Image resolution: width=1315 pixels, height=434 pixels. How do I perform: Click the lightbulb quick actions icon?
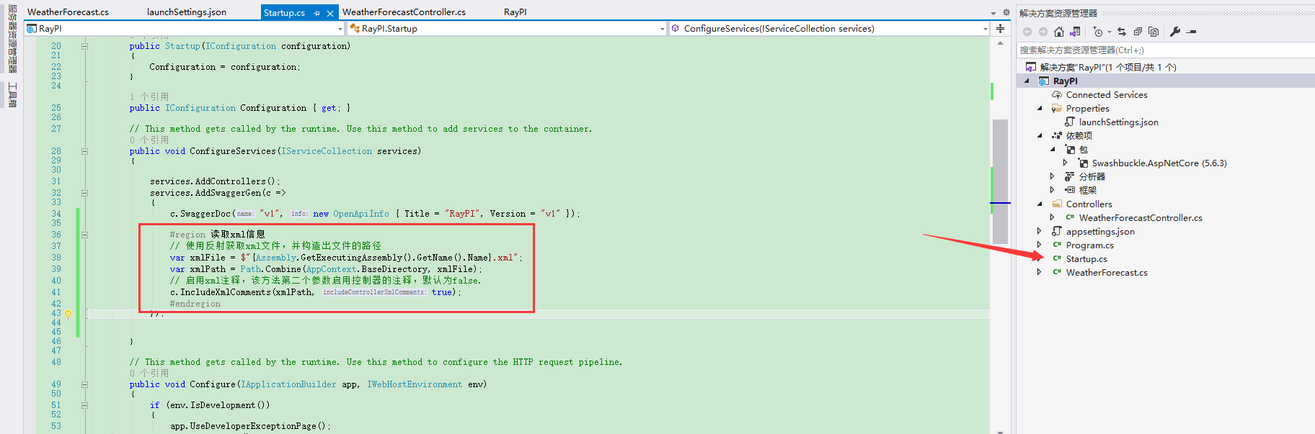tap(68, 314)
